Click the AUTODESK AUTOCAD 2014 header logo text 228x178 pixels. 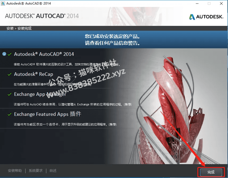tap(42, 16)
